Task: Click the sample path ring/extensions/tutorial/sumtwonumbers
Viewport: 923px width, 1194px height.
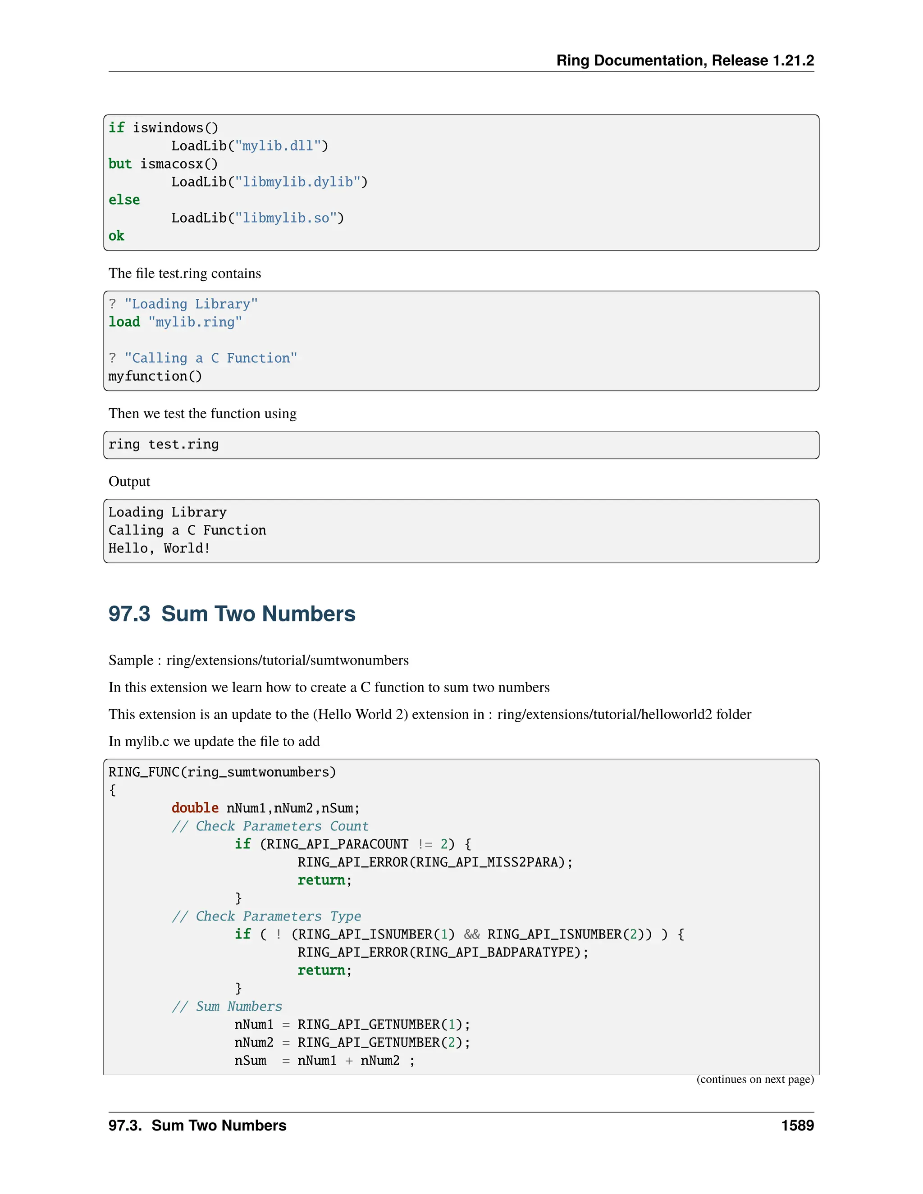Action: coord(287,661)
